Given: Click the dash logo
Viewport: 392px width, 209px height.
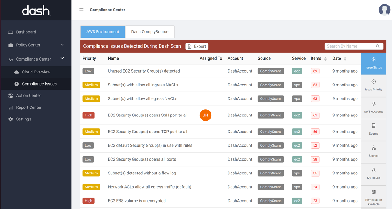Looking at the screenshot, I should pos(36,11).
